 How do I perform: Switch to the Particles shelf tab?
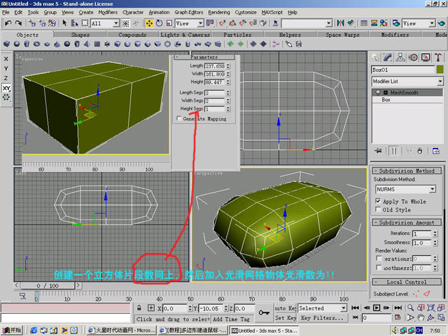point(237,35)
